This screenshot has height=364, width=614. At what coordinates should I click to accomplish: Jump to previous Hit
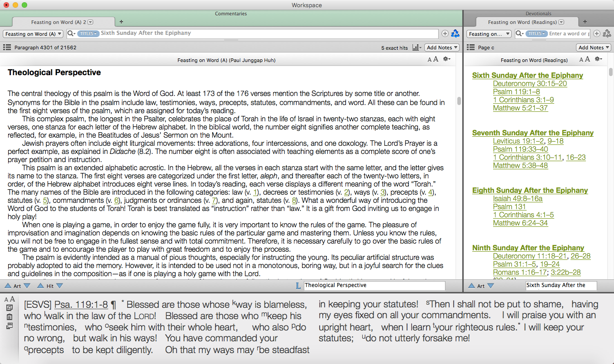click(x=41, y=286)
